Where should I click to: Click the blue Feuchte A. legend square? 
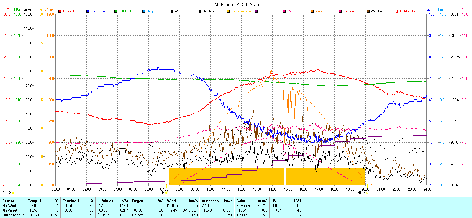click(x=88, y=11)
